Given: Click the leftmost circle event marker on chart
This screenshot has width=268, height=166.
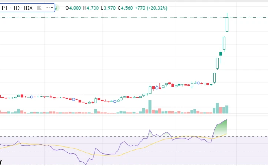Looking at the screenshot, I should coord(32,97).
